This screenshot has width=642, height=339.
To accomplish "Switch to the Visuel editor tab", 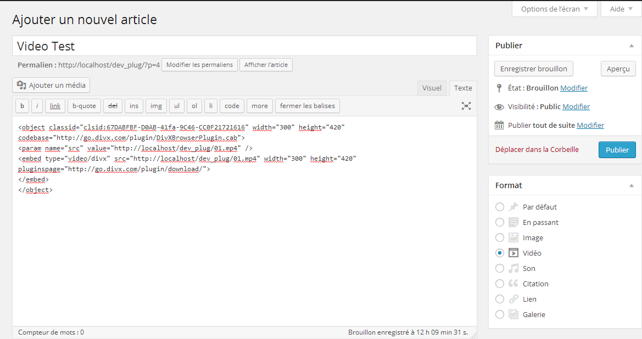I will coord(432,88).
